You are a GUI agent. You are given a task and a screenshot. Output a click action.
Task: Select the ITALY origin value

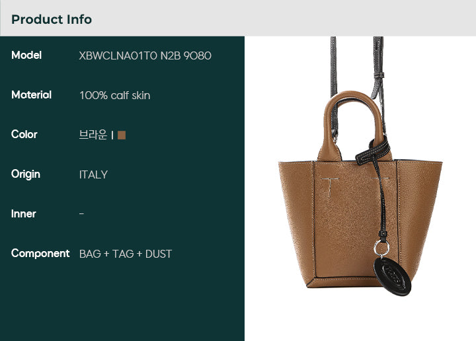point(93,174)
